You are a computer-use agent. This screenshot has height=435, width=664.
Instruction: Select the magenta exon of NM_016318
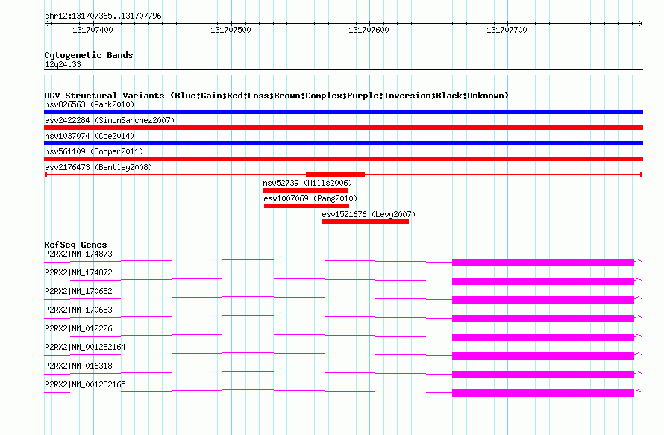[543, 375]
